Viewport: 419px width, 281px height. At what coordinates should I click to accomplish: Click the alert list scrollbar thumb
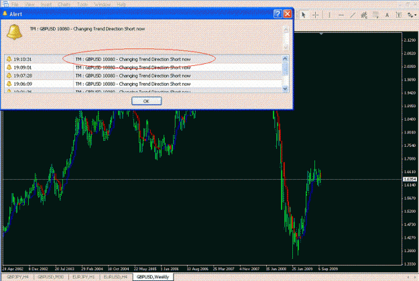(285, 68)
